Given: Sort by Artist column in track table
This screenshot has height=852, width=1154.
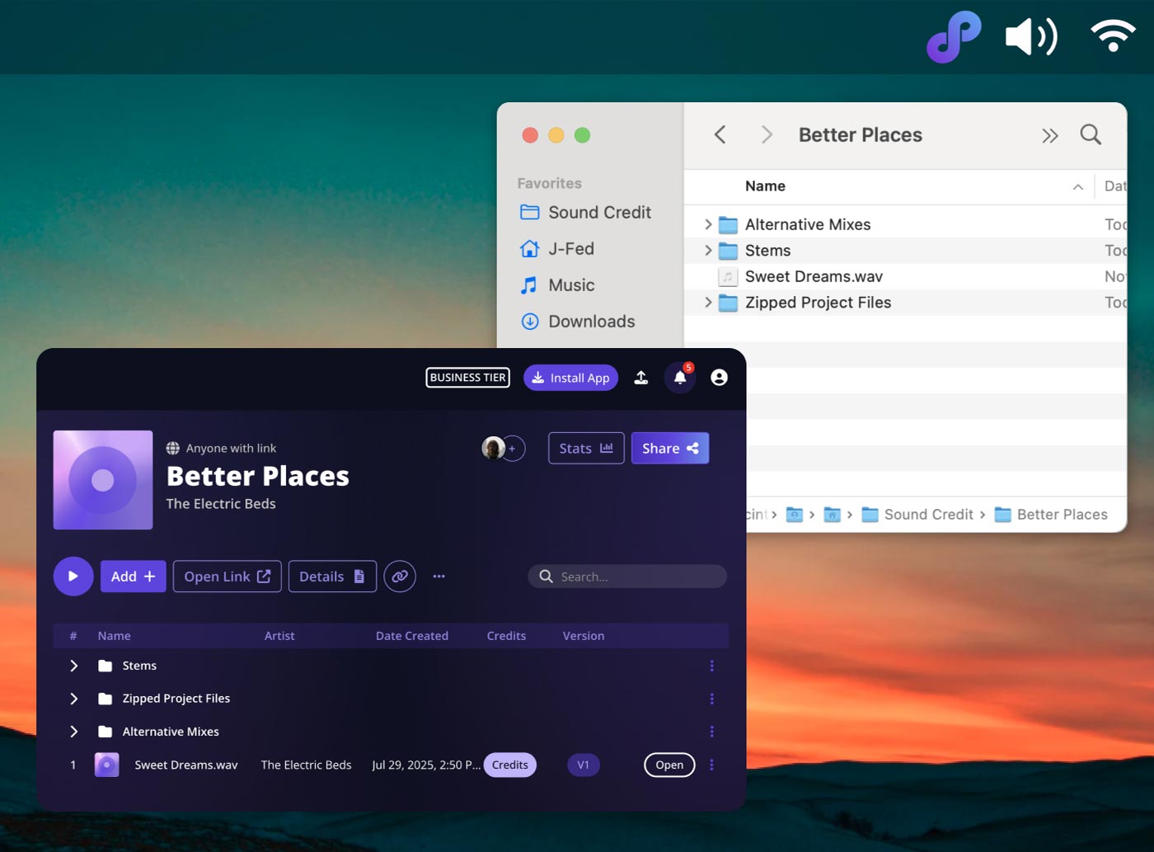Looking at the screenshot, I should click(279, 636).
